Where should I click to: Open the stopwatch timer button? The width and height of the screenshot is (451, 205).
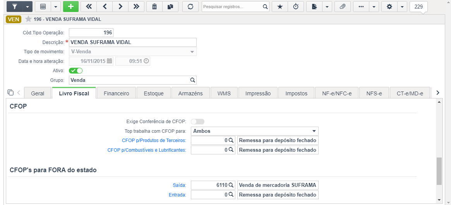296,7
